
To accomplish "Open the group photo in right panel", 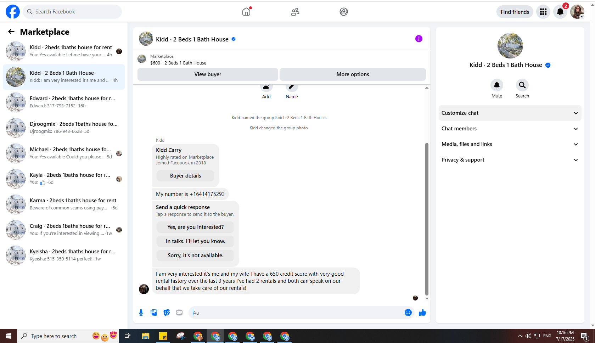I will pos(510,46).
